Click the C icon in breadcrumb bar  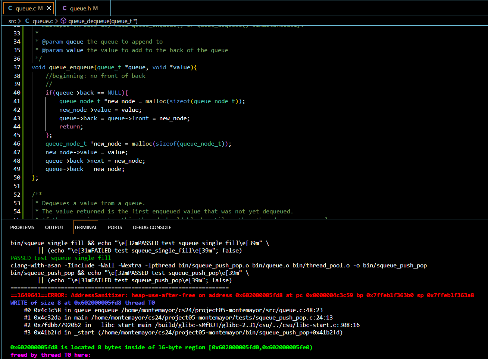click(x=27, y=21)
